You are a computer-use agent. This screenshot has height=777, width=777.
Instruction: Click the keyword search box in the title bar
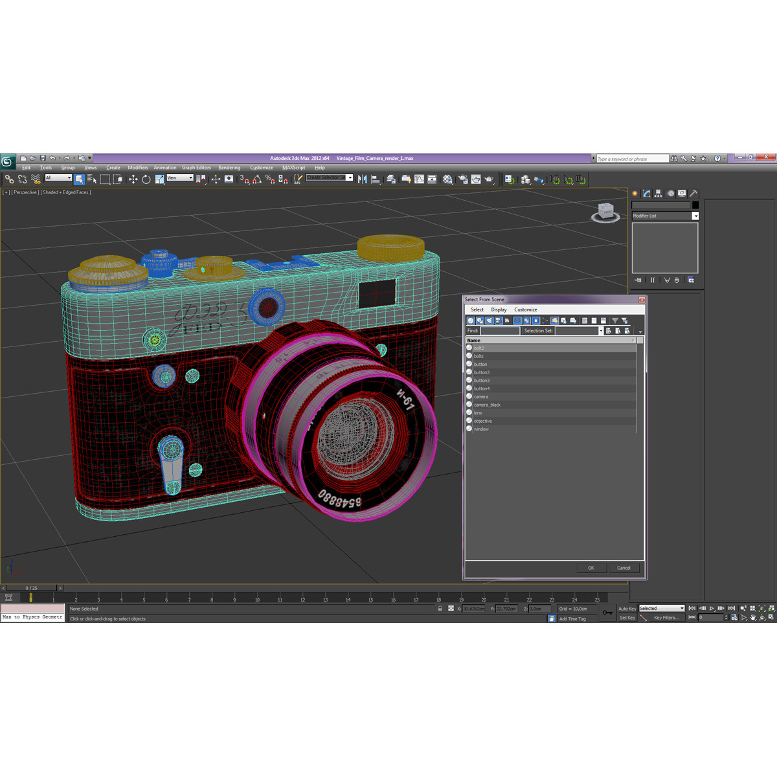coord(632,159)
